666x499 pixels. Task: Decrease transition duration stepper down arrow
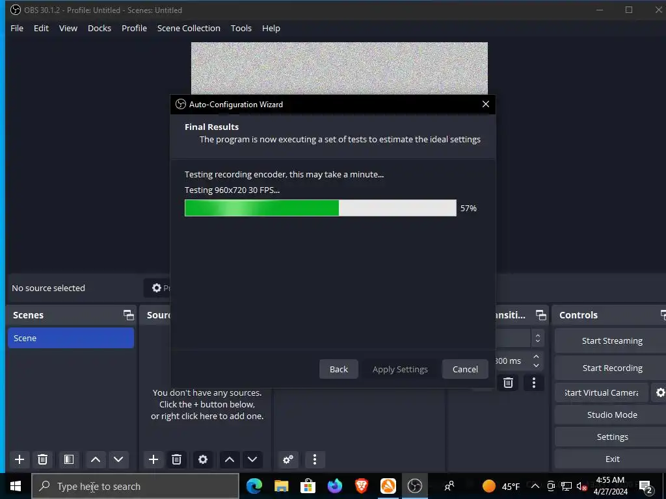point(536,365)
